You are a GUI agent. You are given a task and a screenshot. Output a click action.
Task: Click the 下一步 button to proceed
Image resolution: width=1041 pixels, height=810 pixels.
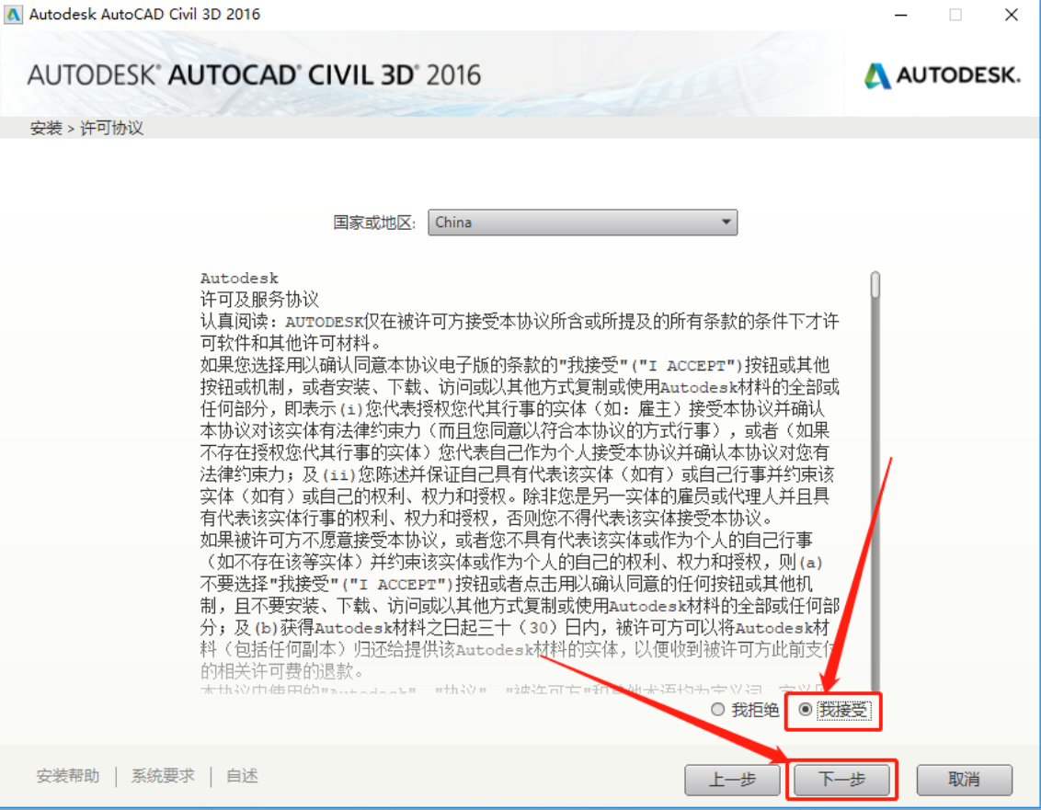coord(840,779)
